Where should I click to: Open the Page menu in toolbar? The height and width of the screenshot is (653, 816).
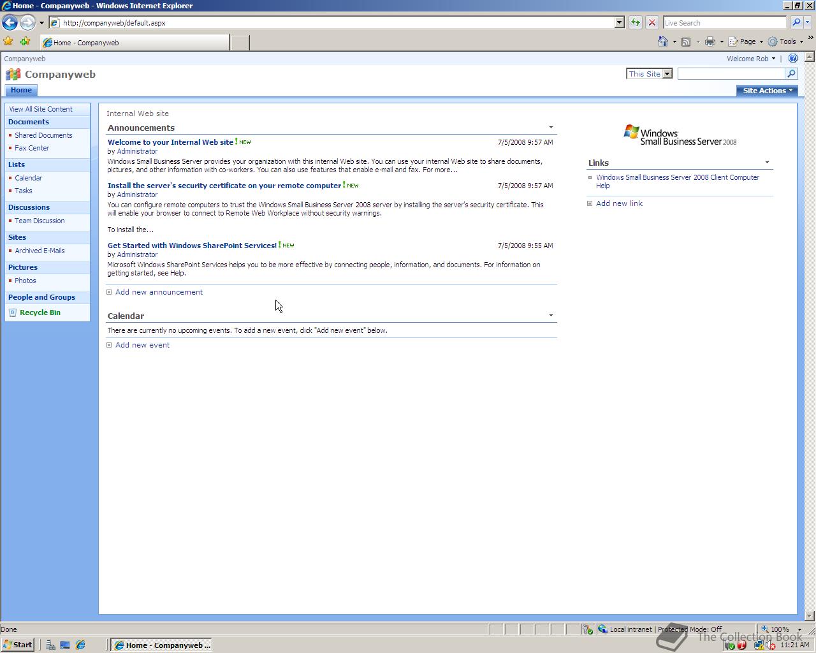(x=746, y=41)
